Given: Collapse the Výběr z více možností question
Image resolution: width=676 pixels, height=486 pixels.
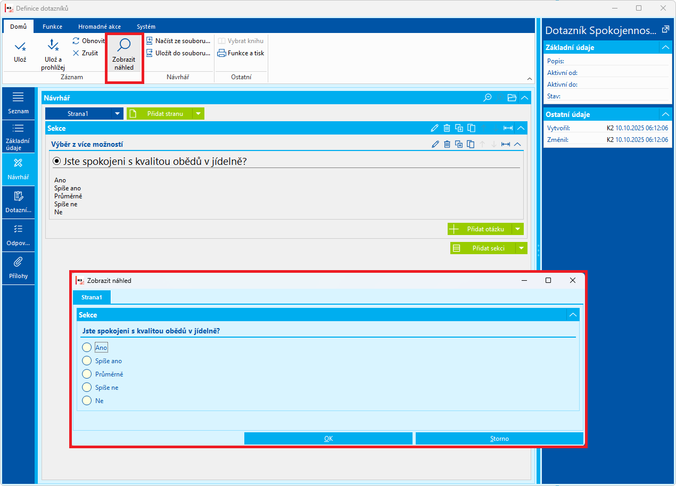Looking at the screenshot, I should pos(517,144).
